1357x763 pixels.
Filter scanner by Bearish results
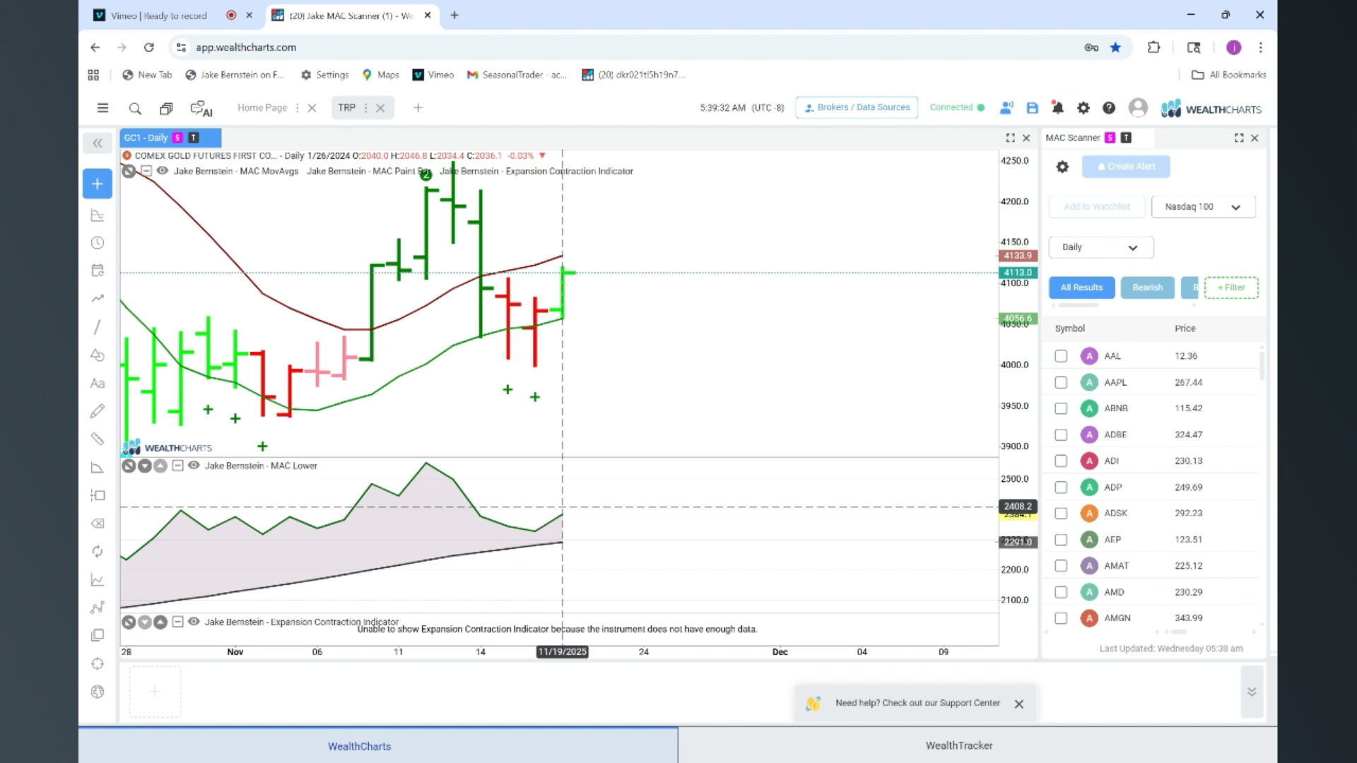1147,288
